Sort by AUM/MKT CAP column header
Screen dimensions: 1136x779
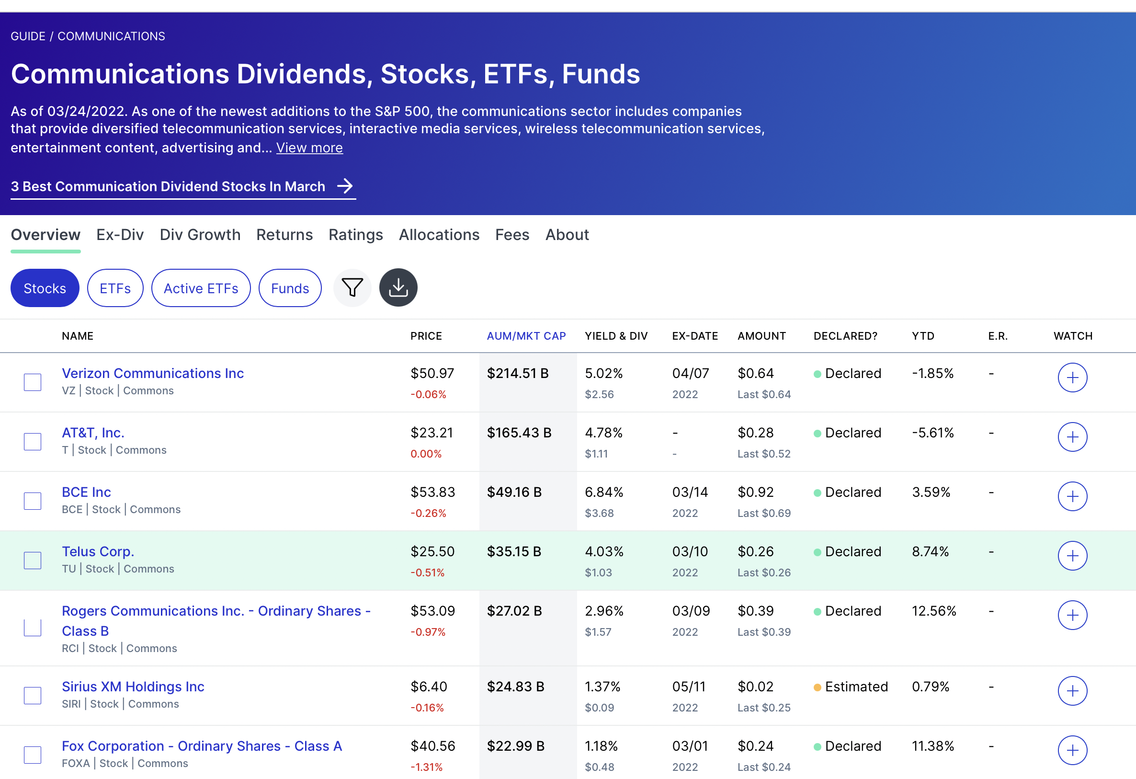pos(526,336)
